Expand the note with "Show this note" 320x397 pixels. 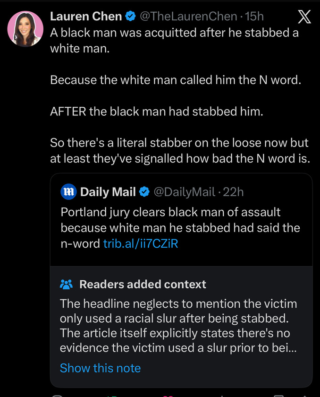(100, 368)
